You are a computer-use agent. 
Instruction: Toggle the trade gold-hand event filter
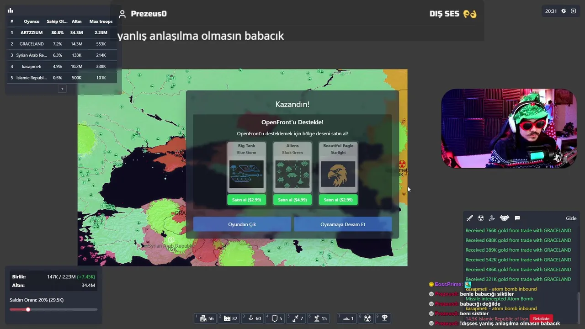pyautogui.click(x=492, y=218)
